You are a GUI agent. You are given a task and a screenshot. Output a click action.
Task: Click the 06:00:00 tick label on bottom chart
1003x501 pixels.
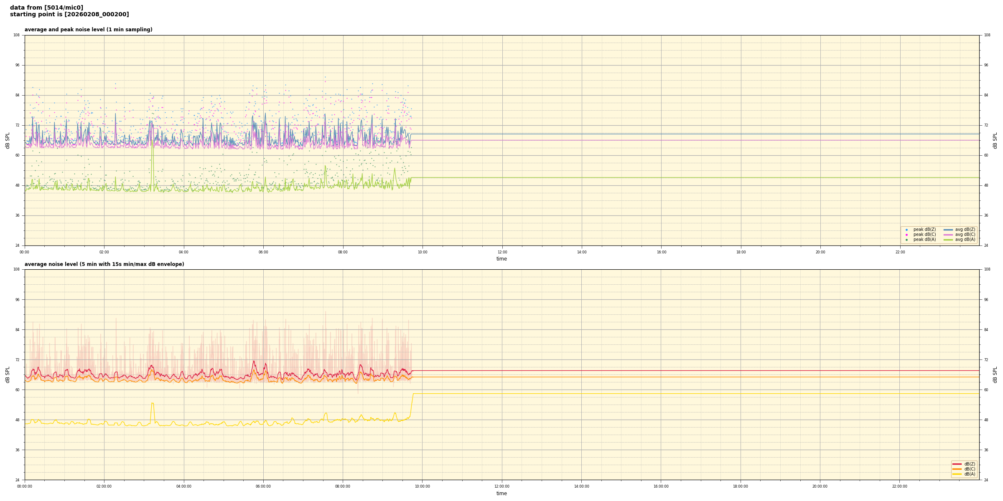click(263, 486)
